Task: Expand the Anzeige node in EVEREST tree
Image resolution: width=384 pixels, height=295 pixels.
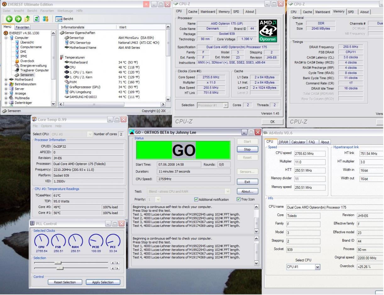Action: click(6, 94)
